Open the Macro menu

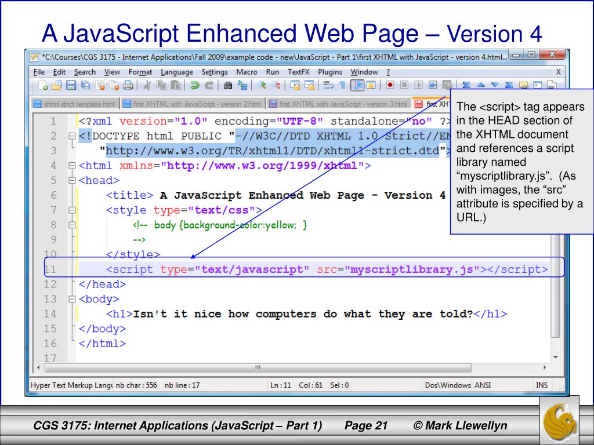247,72
